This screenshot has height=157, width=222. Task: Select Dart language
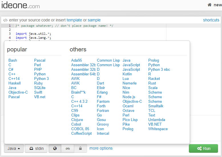coord(100,83)
